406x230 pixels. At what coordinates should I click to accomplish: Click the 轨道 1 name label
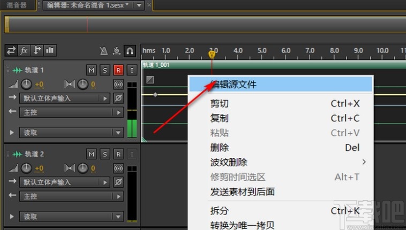[x=34, y=70]
